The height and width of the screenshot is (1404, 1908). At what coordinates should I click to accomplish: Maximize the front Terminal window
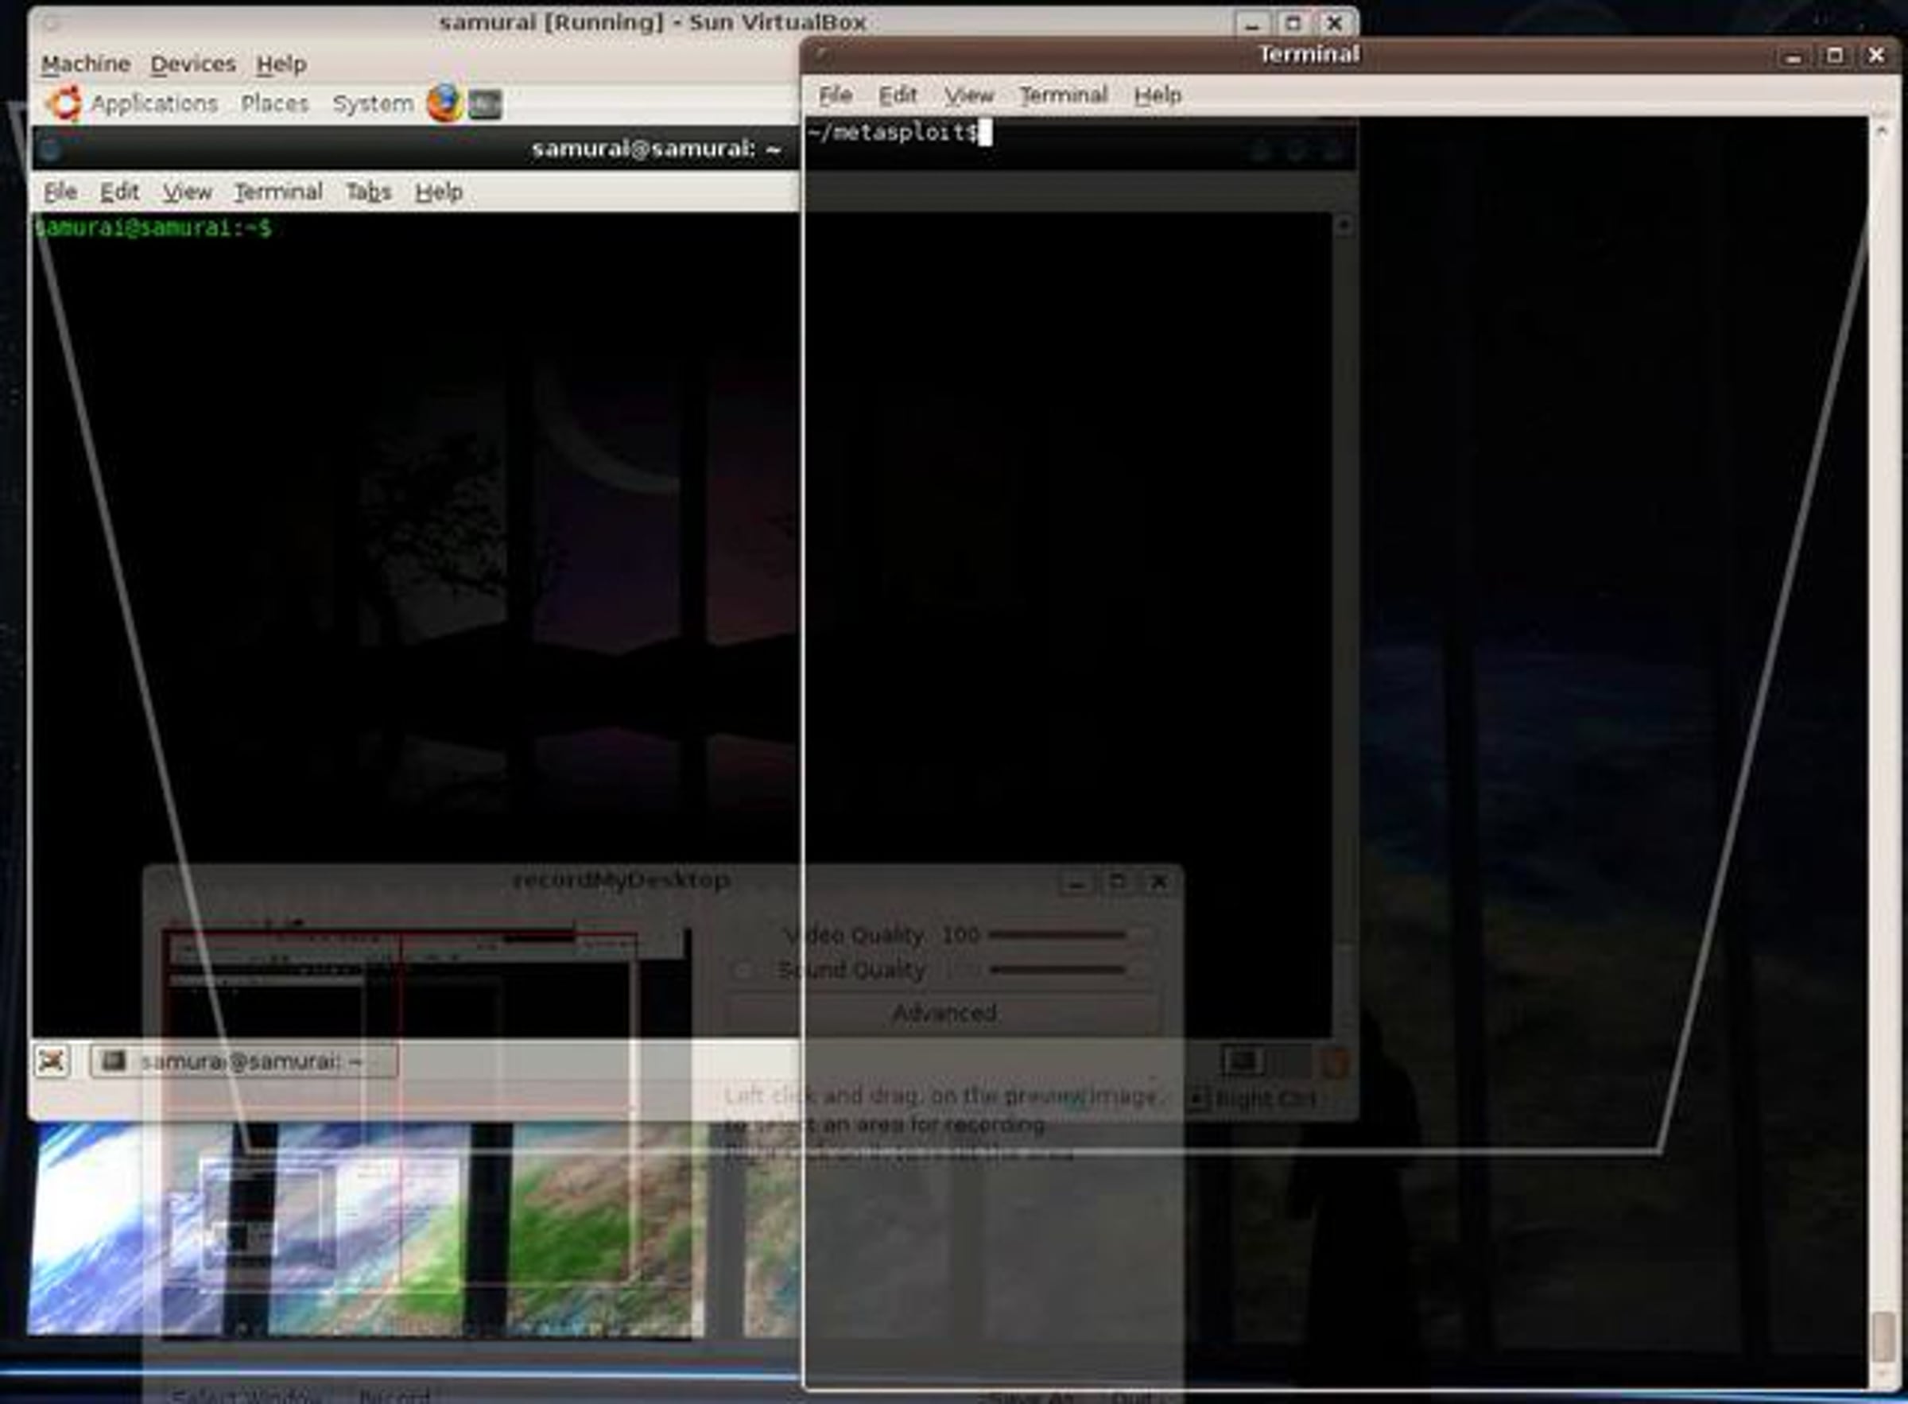pyautogui.click(x=1835, y=56)
